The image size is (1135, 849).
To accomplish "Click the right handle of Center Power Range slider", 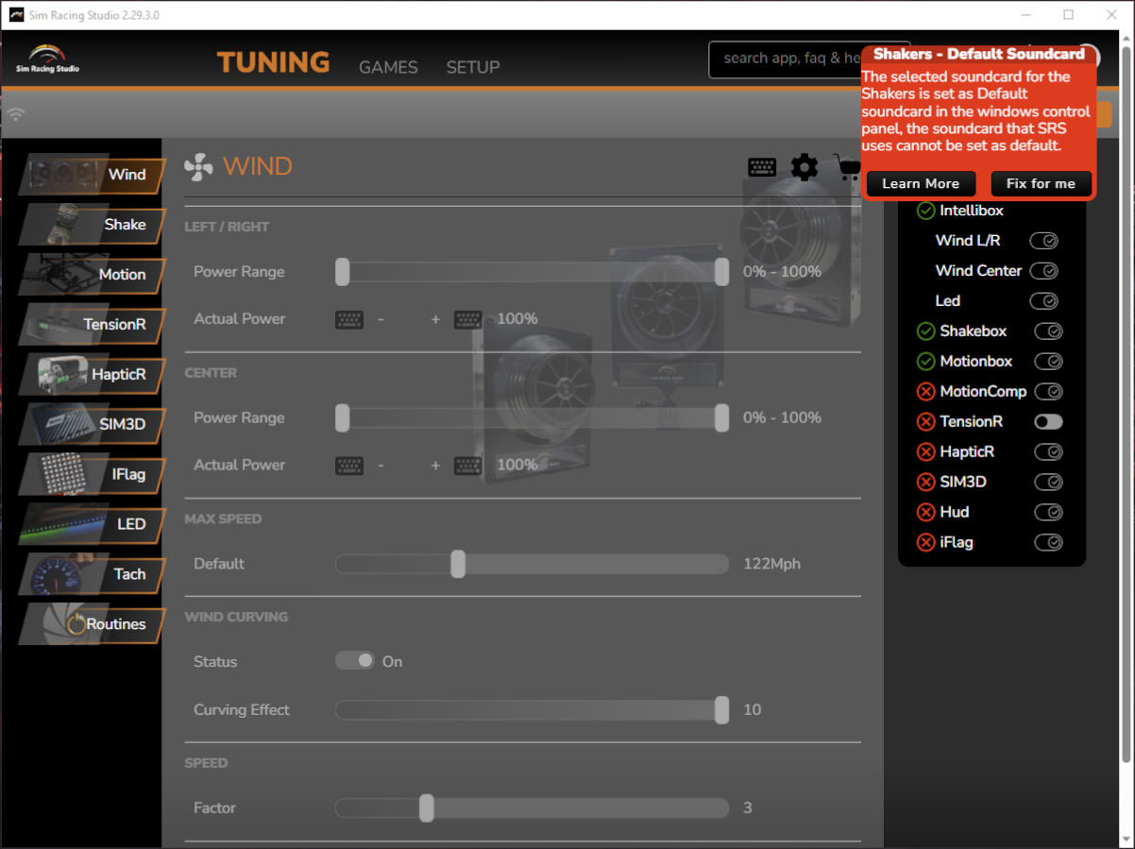I will [x=722, y=418].
